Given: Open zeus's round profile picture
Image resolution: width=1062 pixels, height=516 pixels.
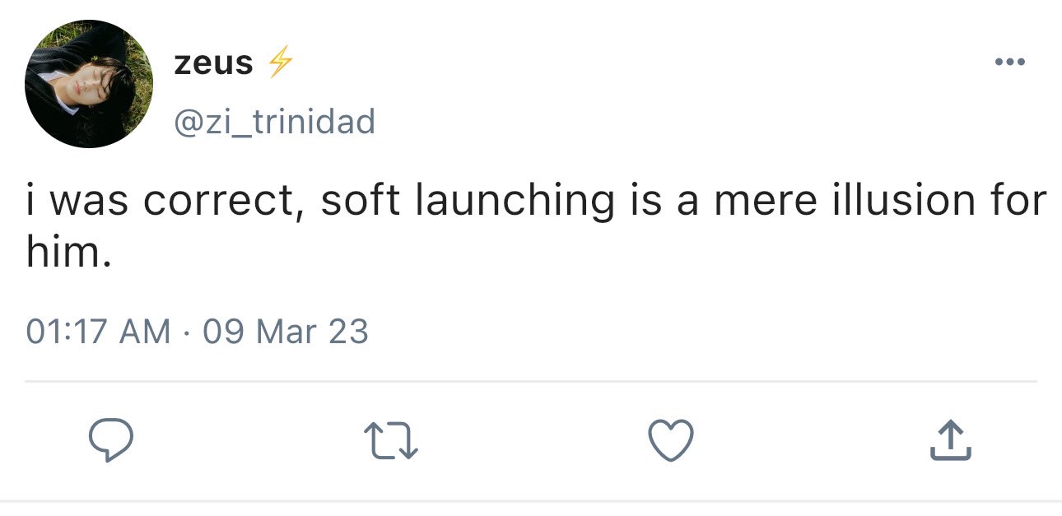Looking at the screenshot, I should (x=89, y=84).
